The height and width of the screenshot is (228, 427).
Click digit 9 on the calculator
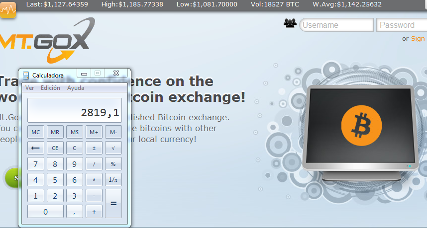pyautogui.click(x=74, y=164)
